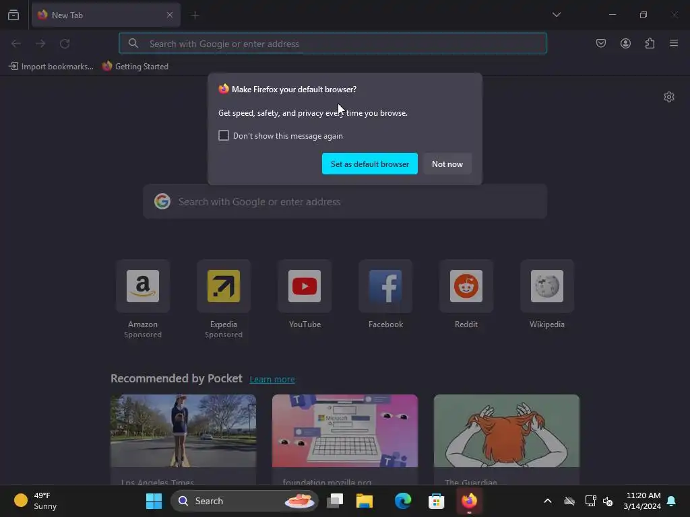Click the taskbar Search box

click(x=244, y=501)
